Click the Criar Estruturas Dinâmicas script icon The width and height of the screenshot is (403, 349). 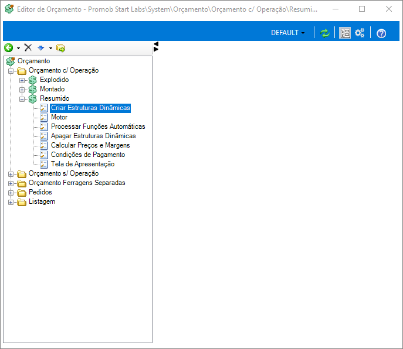pos(44,108)
